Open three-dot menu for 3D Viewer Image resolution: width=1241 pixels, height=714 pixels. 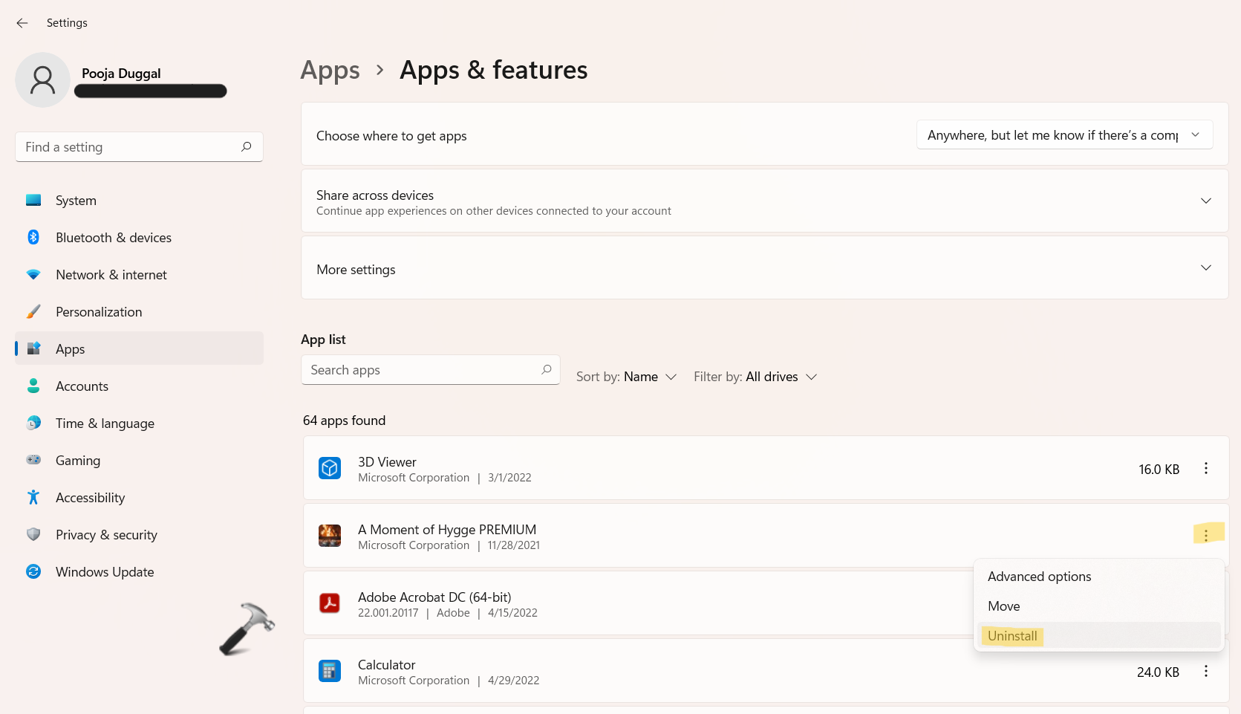pyautogui.click(x=1205, y=468)
